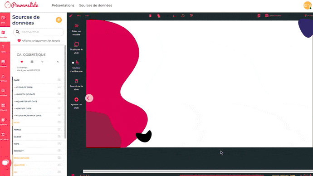
Task: Click the icon on CLIENT row's right
Action: [59, 137]
